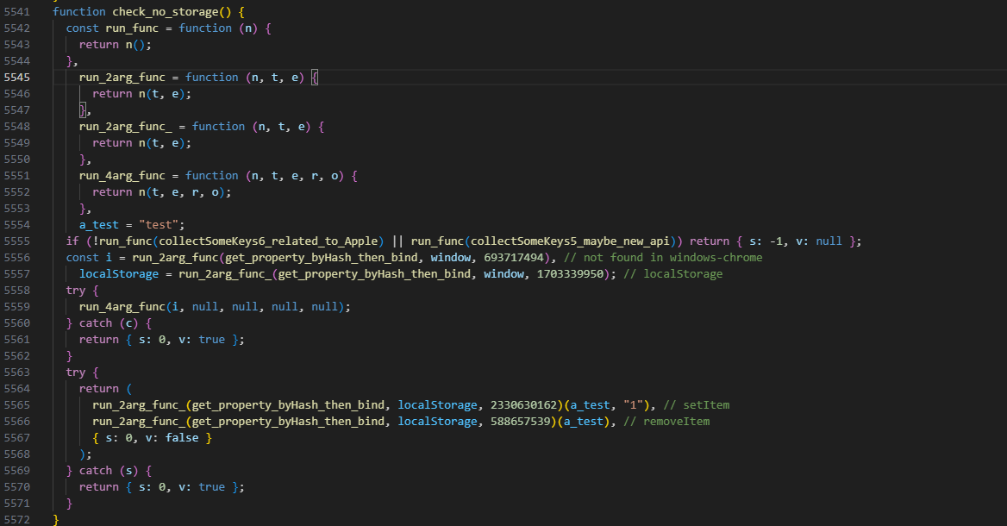Click run_4arg_func call with null arguments
This screenshot has height=526, width=1007.
click(216, 306)
